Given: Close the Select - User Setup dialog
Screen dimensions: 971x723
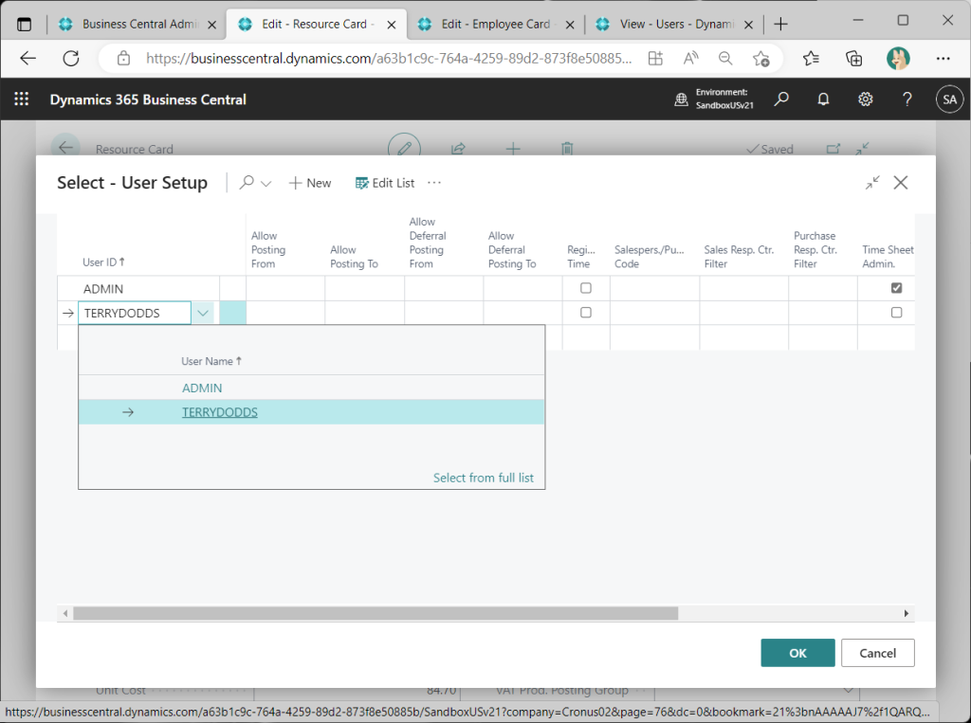Looking at the screenshot, I should [x=901, y=183].
